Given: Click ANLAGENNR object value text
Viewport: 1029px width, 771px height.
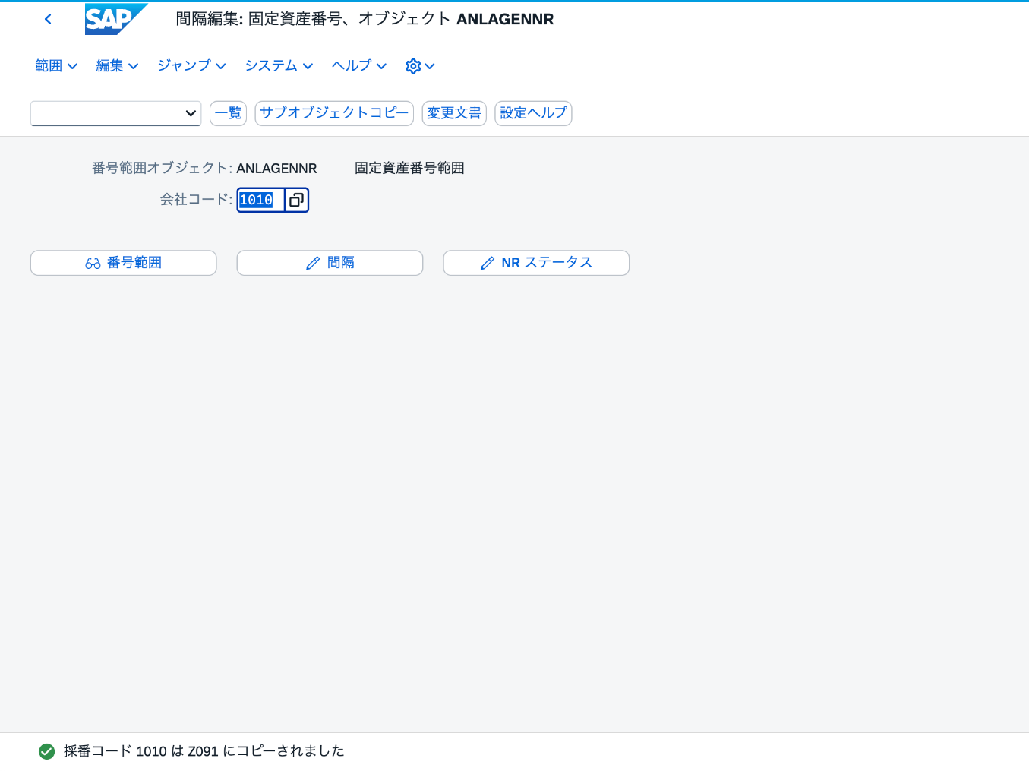Looking at the screenshot, I should point(276,169).
